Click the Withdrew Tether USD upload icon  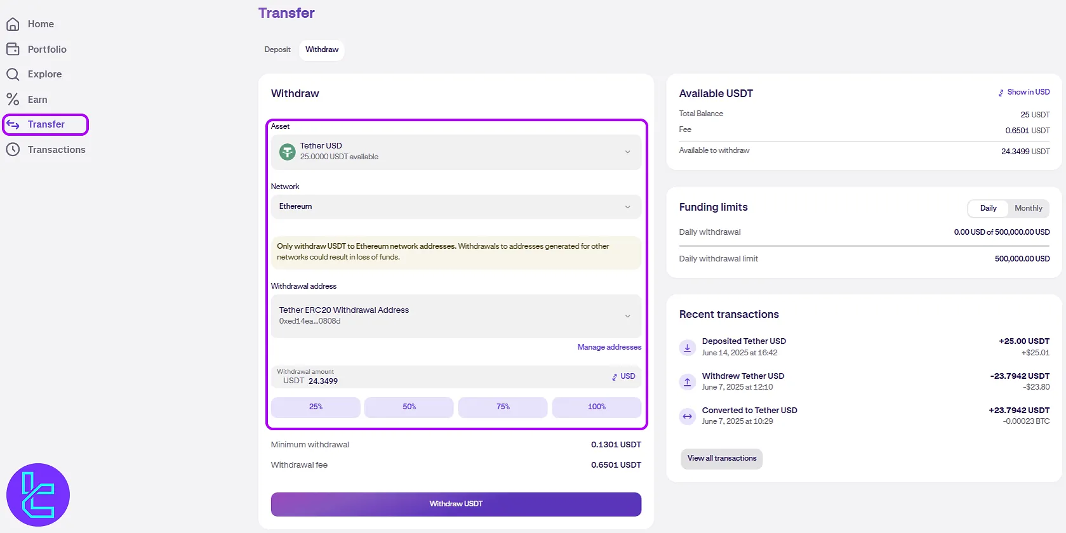coord(687,381)
